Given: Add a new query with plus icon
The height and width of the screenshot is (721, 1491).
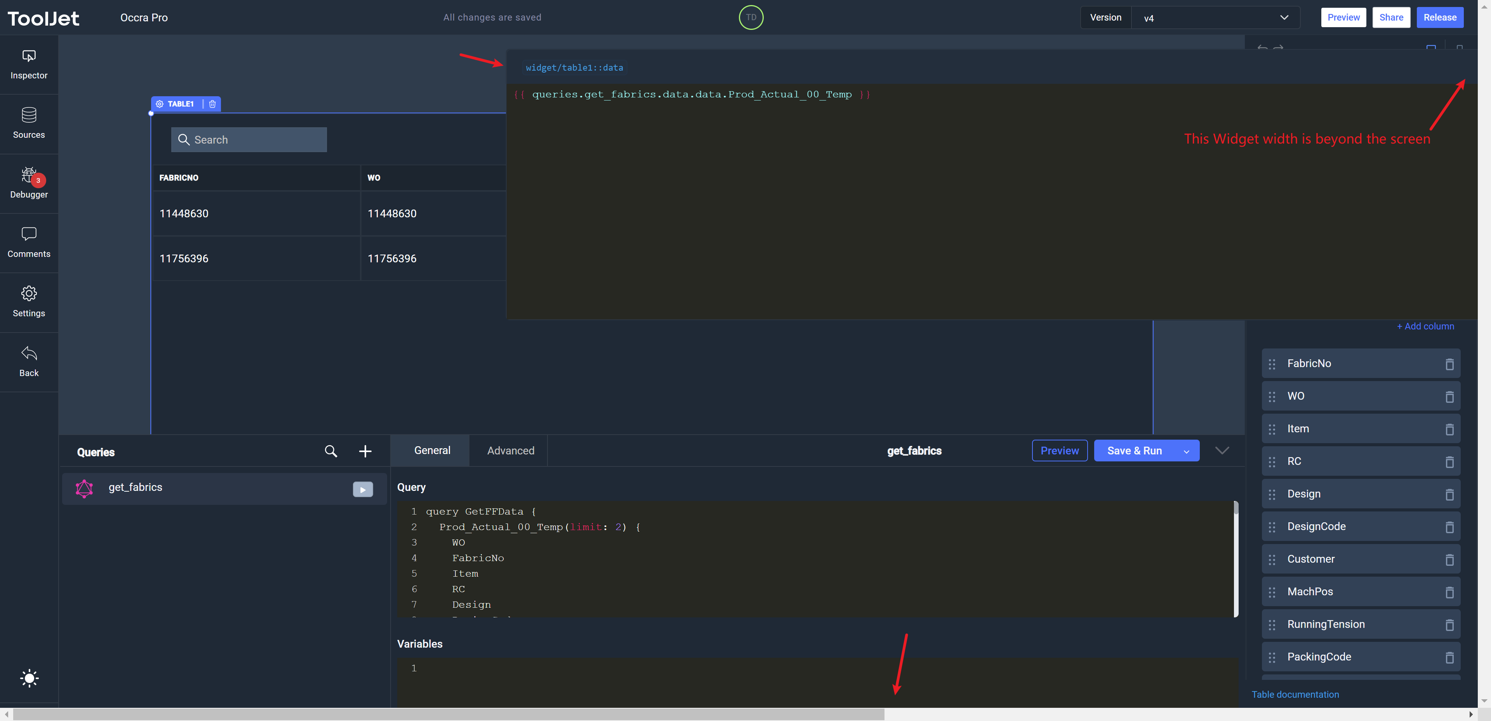Looking at the screenshot, I should coord(365,451).
